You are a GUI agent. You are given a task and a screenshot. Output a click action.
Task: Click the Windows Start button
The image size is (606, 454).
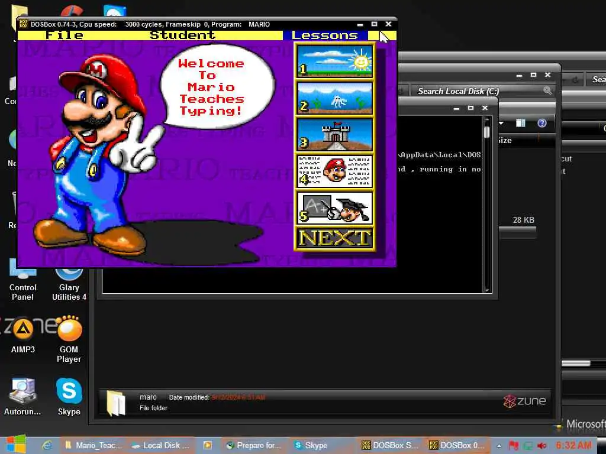pos(15,445)
